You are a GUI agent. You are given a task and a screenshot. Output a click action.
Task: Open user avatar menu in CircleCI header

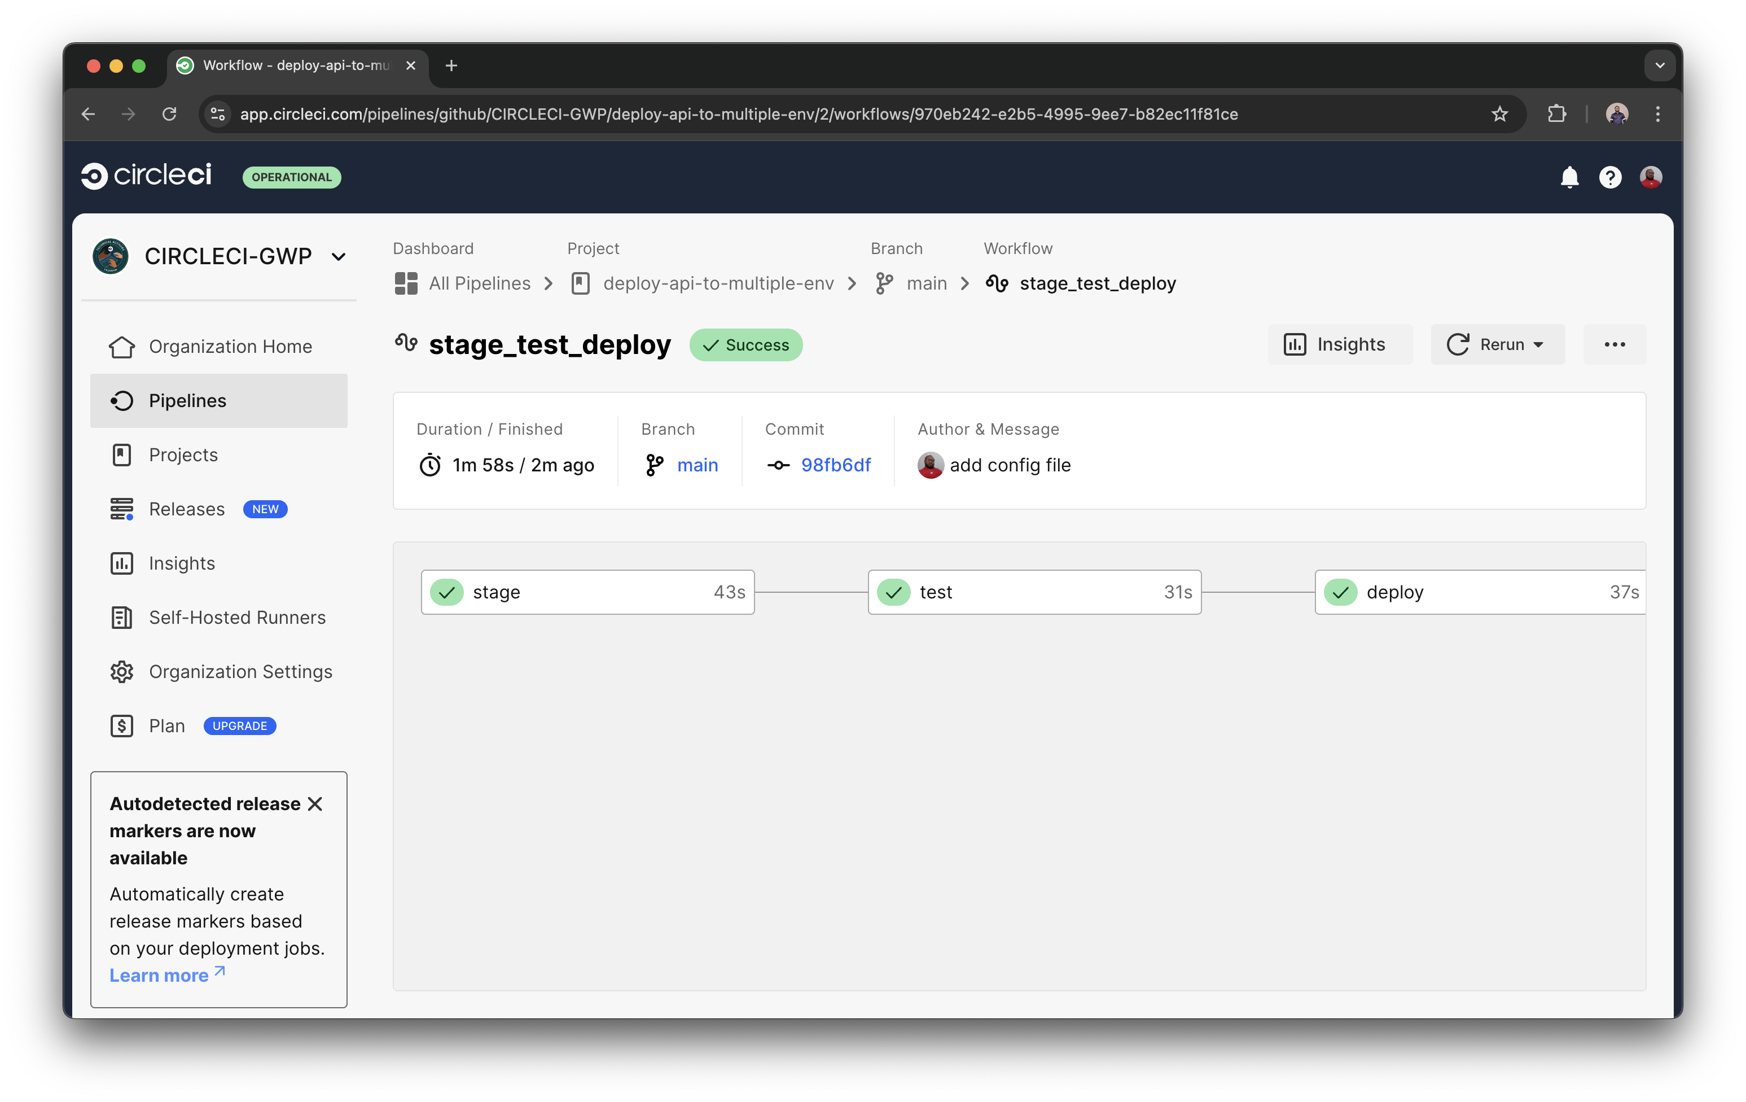pyautogui.click(x=1650, y=177)
